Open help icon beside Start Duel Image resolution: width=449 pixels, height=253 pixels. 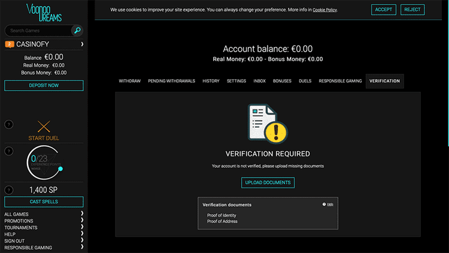click(9, 125)
